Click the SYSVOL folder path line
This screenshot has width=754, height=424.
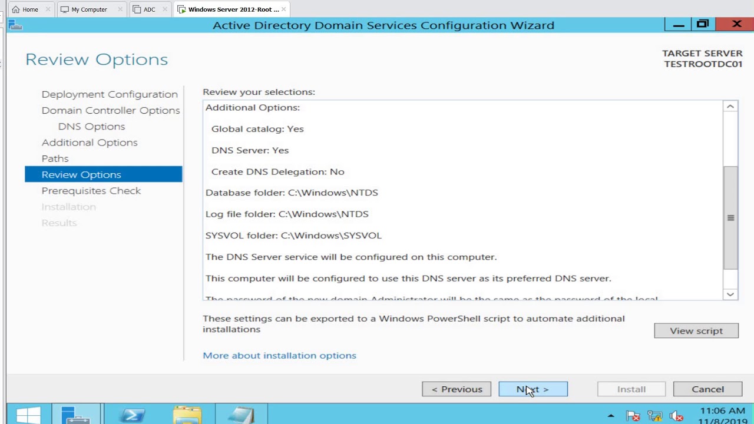tap(293, 236)
